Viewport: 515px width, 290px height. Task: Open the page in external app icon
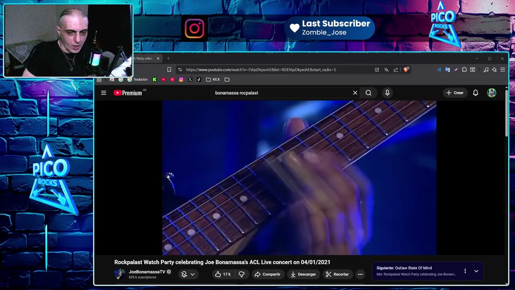(377, 70)
